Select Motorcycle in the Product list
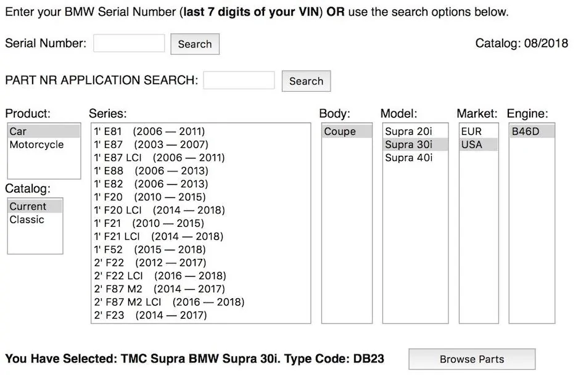This screenshot has width=586, height=376. point(44,144)
